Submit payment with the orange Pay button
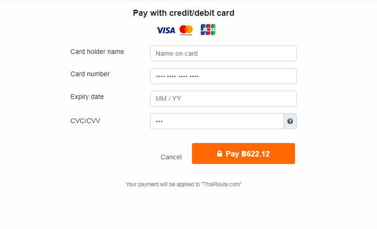Image resolution: width=377 pixels, height=229 pixels. pos(243,154)
